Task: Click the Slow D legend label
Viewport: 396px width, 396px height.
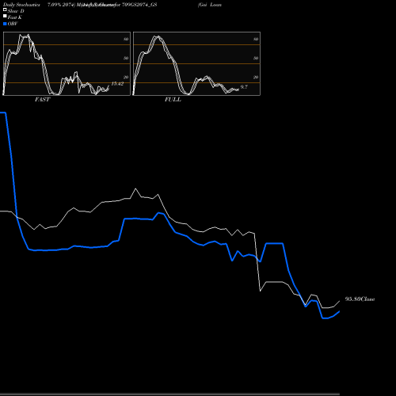Action: 16,11
